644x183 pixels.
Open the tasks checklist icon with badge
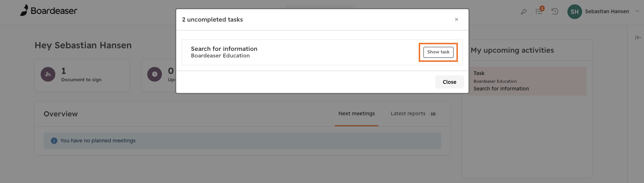539,11
